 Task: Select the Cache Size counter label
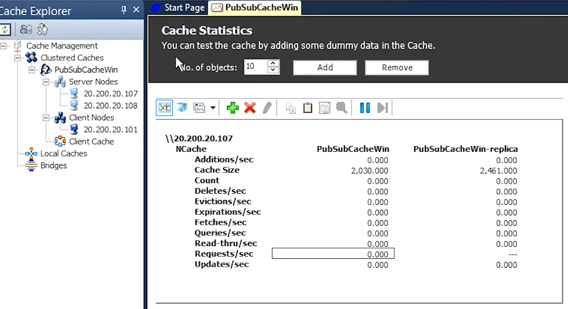pos(217,170)
